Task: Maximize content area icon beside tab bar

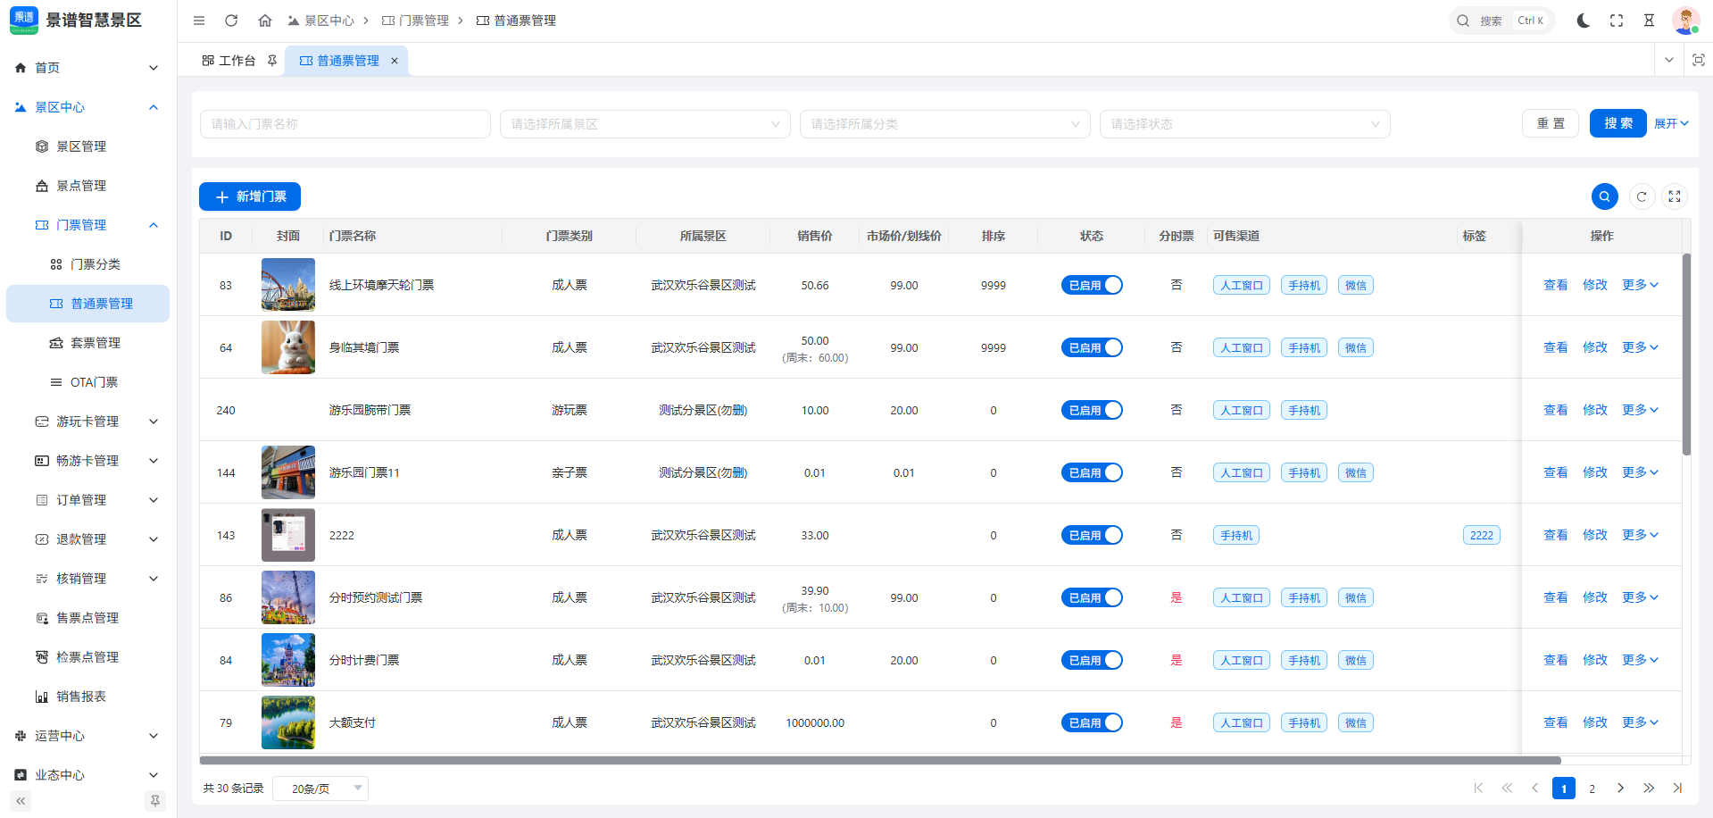Action: pyautogui.click(x=1699, y=60)
